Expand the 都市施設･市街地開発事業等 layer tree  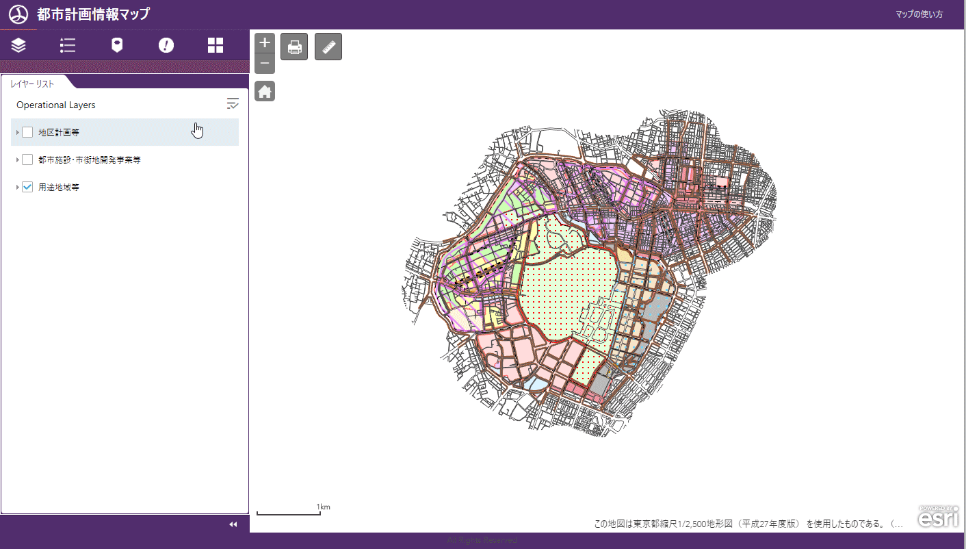(17, 159)
